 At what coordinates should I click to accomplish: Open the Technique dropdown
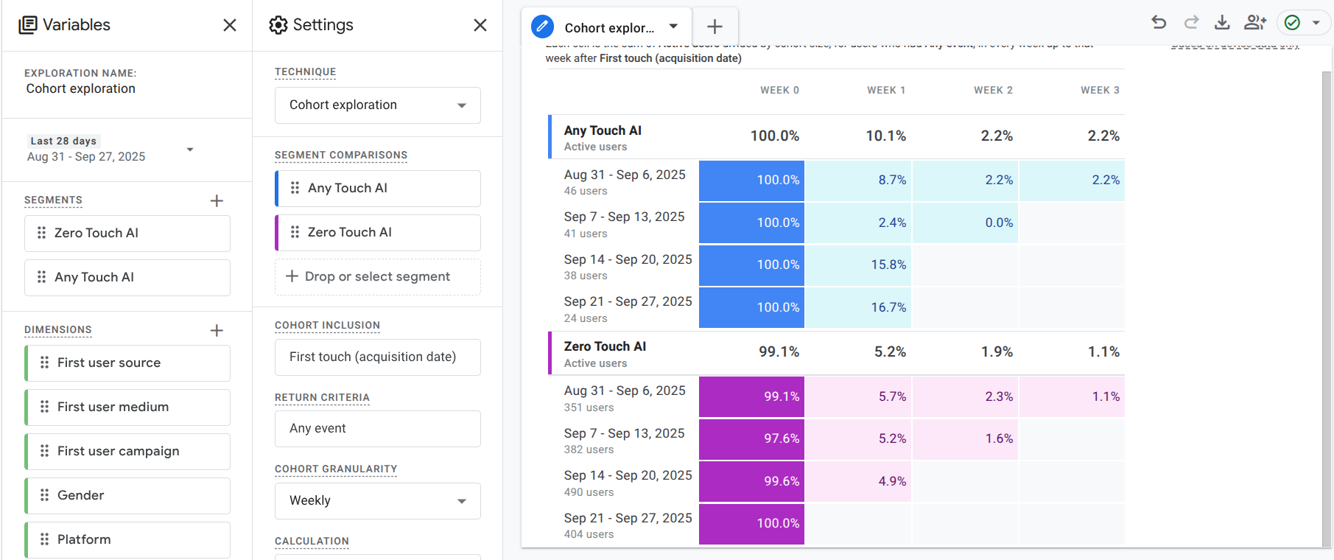point(377,105)
